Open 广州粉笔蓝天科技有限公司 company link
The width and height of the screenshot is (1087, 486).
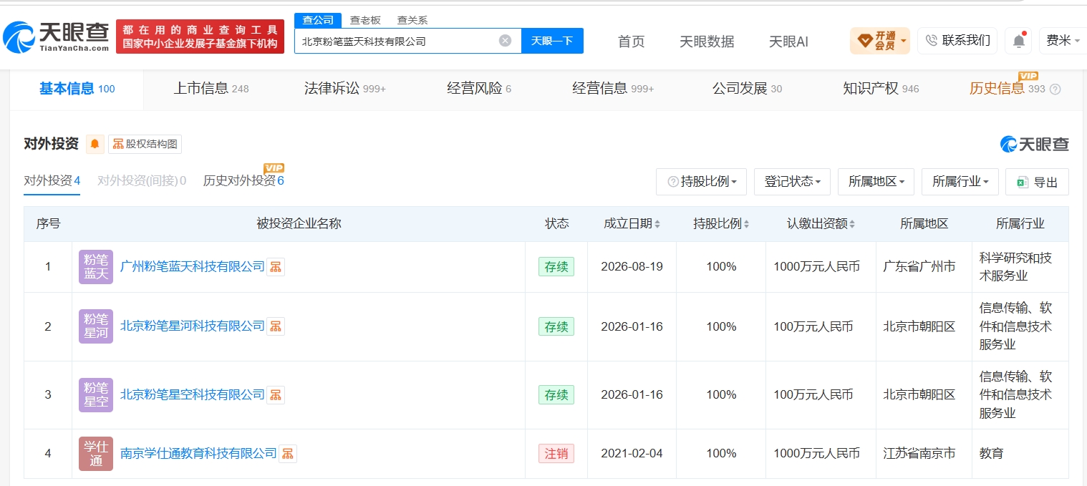click(193, 267)
